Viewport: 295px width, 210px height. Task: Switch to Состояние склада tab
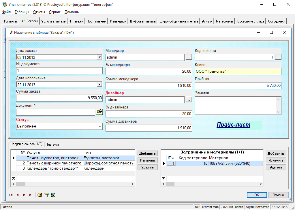click(251, 21)
